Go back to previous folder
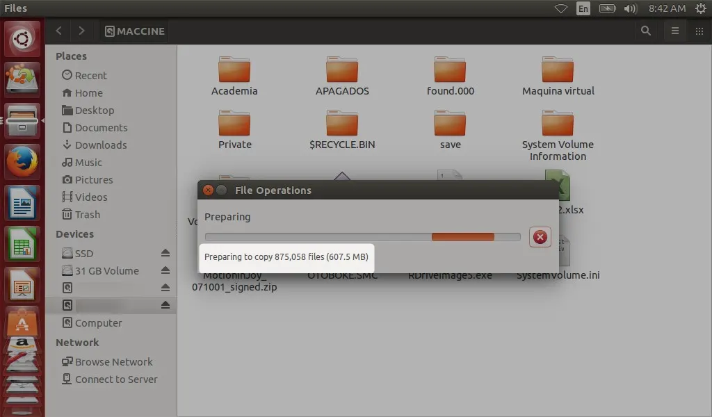The width and height of the screenshot is (712, 417). (59, 31)
